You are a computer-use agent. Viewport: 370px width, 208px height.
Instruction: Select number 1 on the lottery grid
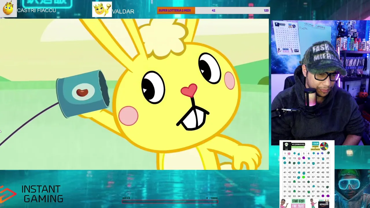(x=285, y=154)
